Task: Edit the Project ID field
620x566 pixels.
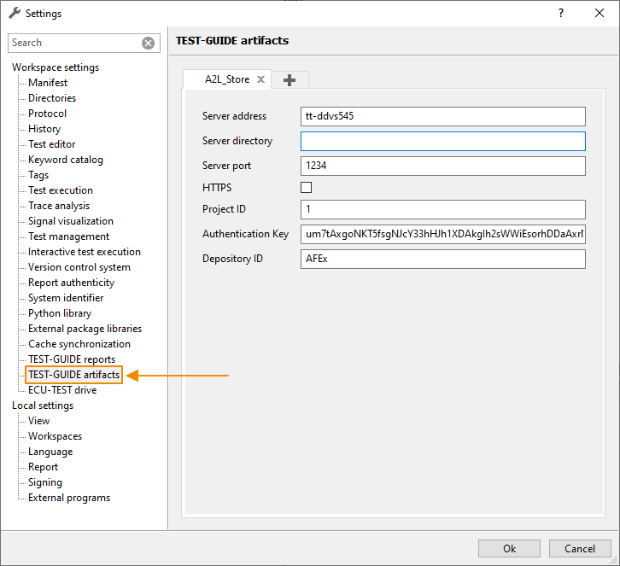Action: point(443,209)
